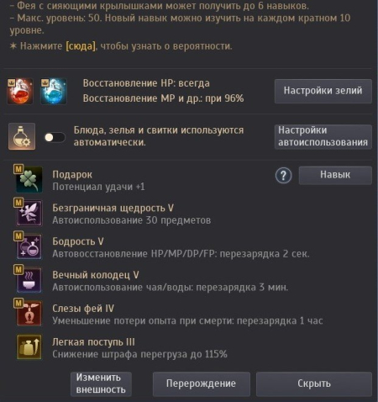Toggle automatic use of dishes and potions

coord(55,137)
